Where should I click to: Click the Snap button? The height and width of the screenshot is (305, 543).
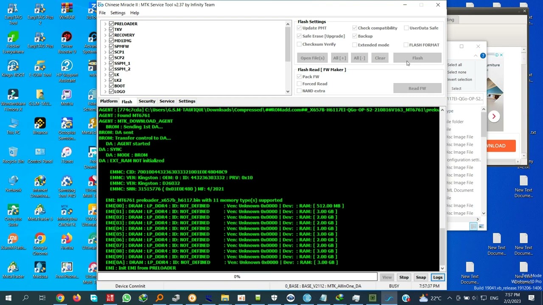click(421, 277)
